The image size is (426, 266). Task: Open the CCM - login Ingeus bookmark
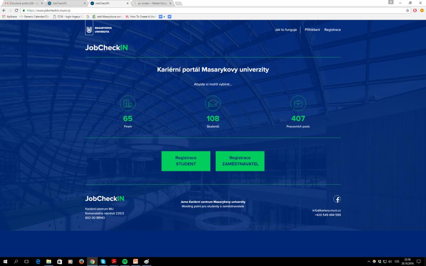[x=68, y=17]
